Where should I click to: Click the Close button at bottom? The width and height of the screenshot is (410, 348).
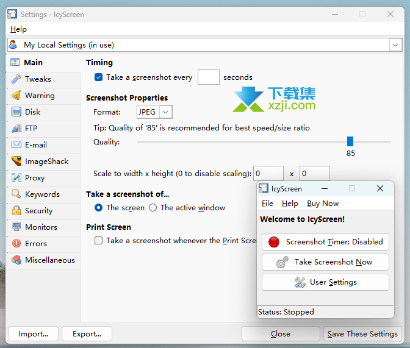(x=281, y=333)
